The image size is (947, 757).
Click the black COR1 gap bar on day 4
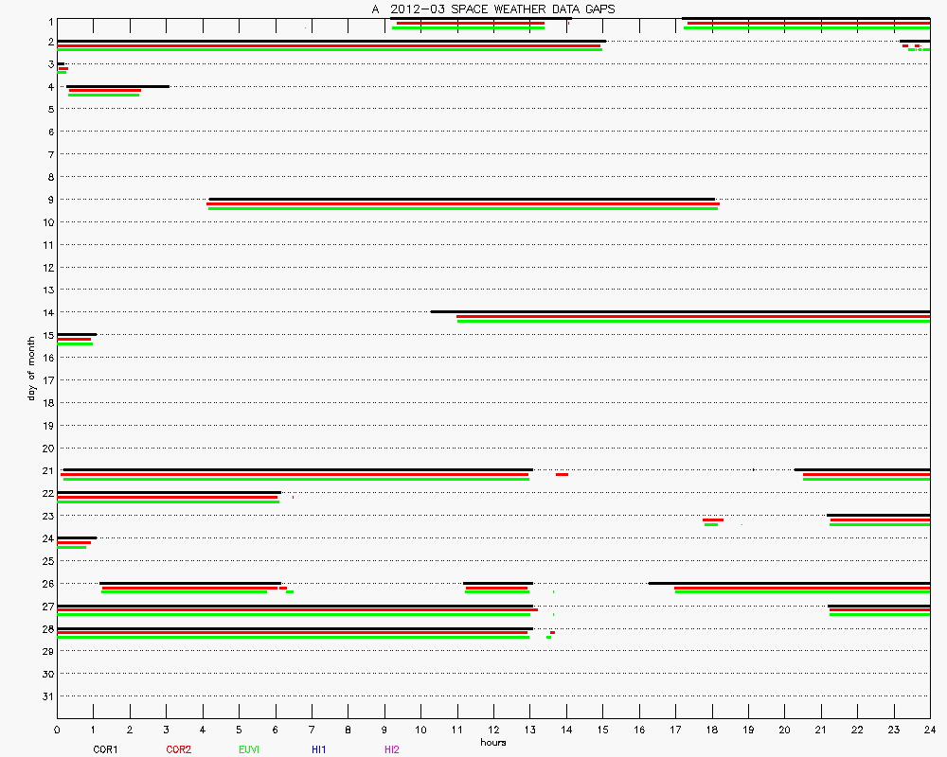(117, 86)
